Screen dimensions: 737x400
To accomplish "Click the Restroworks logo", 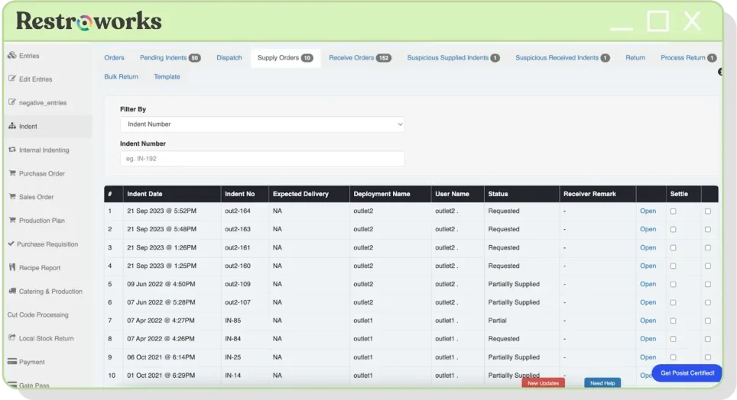I will tap(89, 21).
